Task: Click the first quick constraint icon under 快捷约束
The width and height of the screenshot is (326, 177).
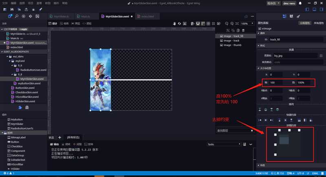Action: click(x=260, y=120)
